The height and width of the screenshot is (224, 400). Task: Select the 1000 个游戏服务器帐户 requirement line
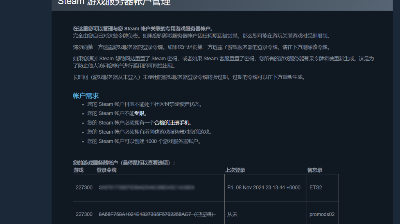click(144, 141)
